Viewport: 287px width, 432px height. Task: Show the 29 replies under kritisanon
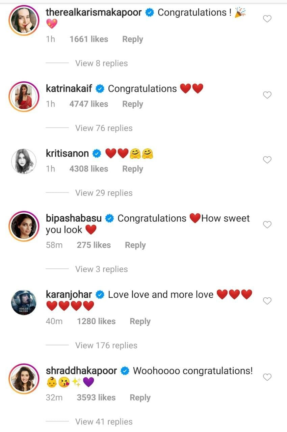coord(104,193)
